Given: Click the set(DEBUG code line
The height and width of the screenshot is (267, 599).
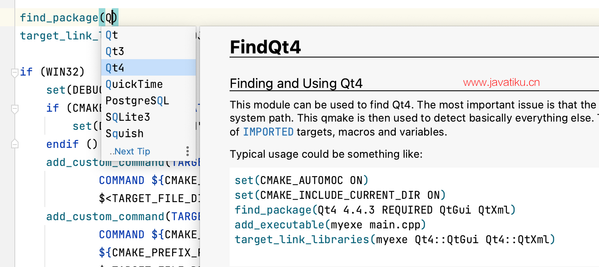Looking at the screenshot, I should pyautogui.click(x=74, y=90).
